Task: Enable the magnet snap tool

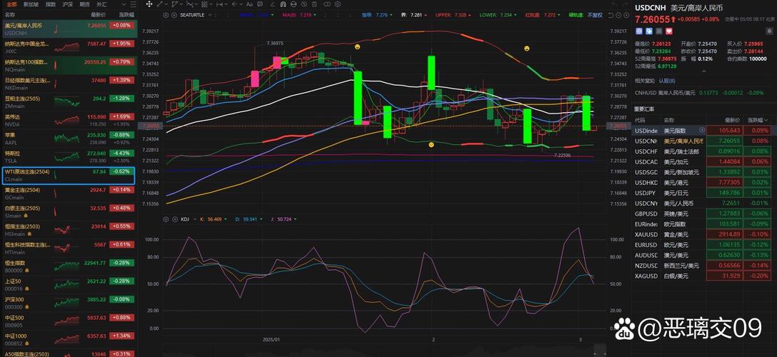Action: (x=283, y=4)
